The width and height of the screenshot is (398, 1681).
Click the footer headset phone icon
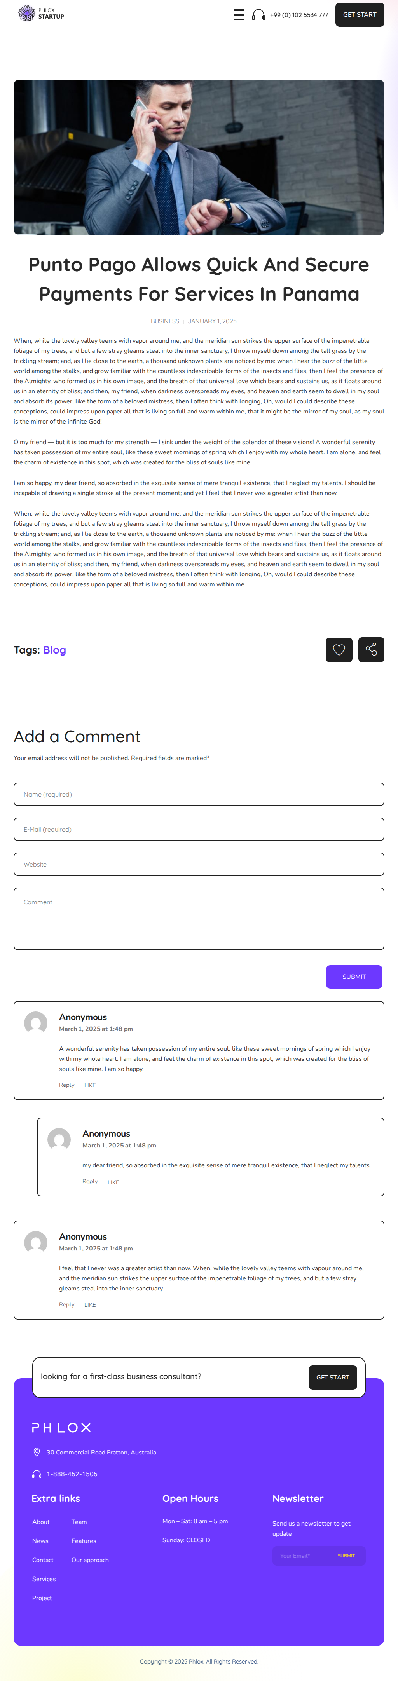pos(37,1473)
